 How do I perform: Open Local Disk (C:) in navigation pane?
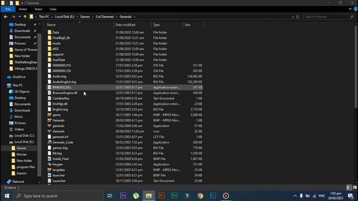point(24,136)
